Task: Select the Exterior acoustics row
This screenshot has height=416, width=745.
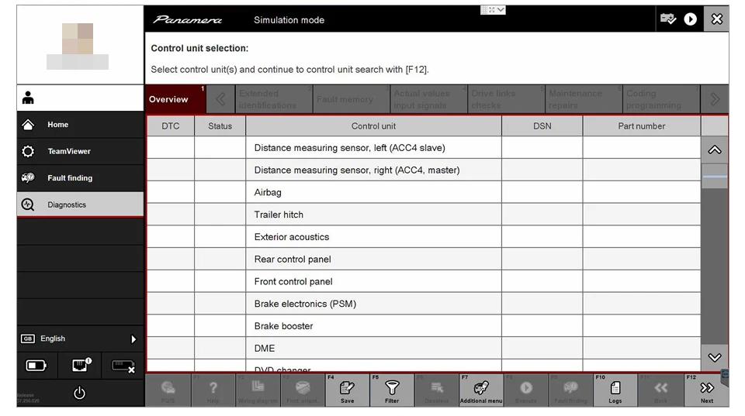Action: click(424, 237)
